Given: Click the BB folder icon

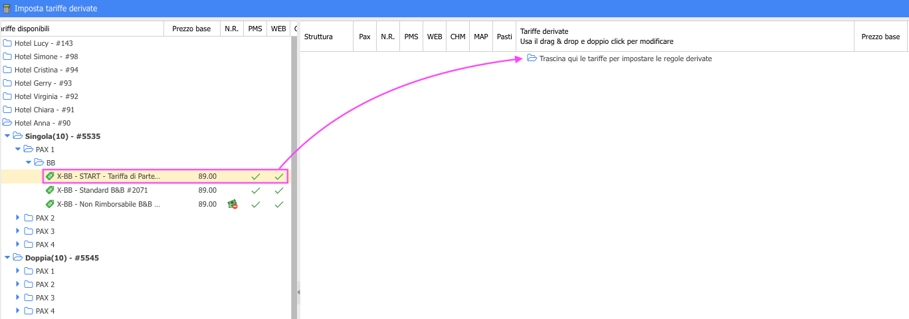Looking at the screenshot, I should (39, 162).
